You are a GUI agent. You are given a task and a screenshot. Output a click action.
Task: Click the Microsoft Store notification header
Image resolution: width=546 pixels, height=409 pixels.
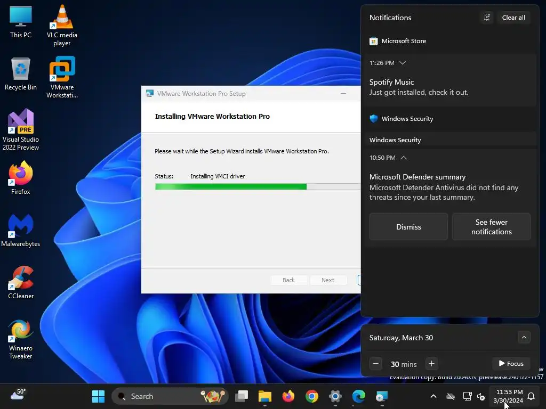pyautogui.click(x=398, y=41)
